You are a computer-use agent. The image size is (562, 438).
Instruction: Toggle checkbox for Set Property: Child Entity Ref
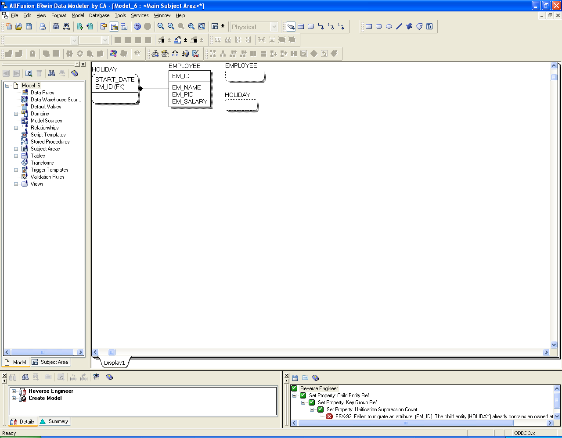(x=303, y=395)
